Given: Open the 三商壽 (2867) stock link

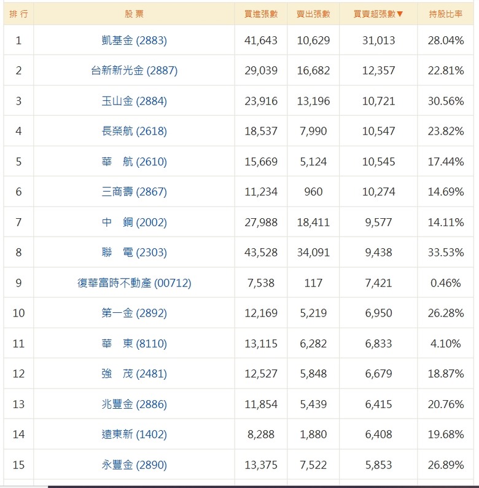Looking at the screenshot, I should click(x=134, y=192).
